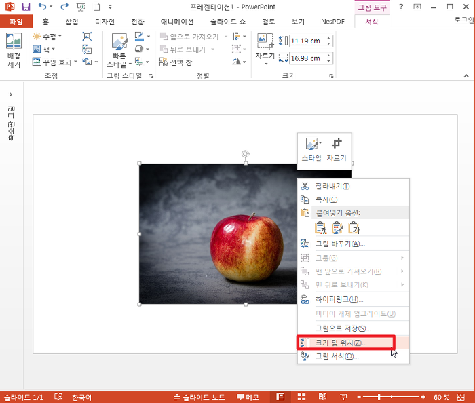Select Size and Position (크기 및 위치) menu item
Screen dimensions: 475x403
coord(354,343)
